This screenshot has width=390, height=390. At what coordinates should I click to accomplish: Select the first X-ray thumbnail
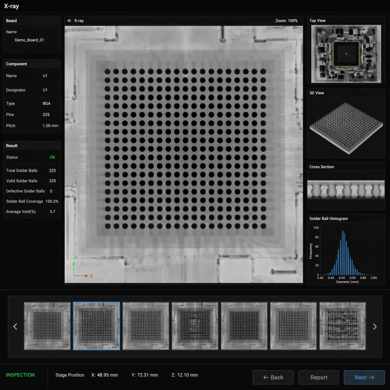pos(47,326)
